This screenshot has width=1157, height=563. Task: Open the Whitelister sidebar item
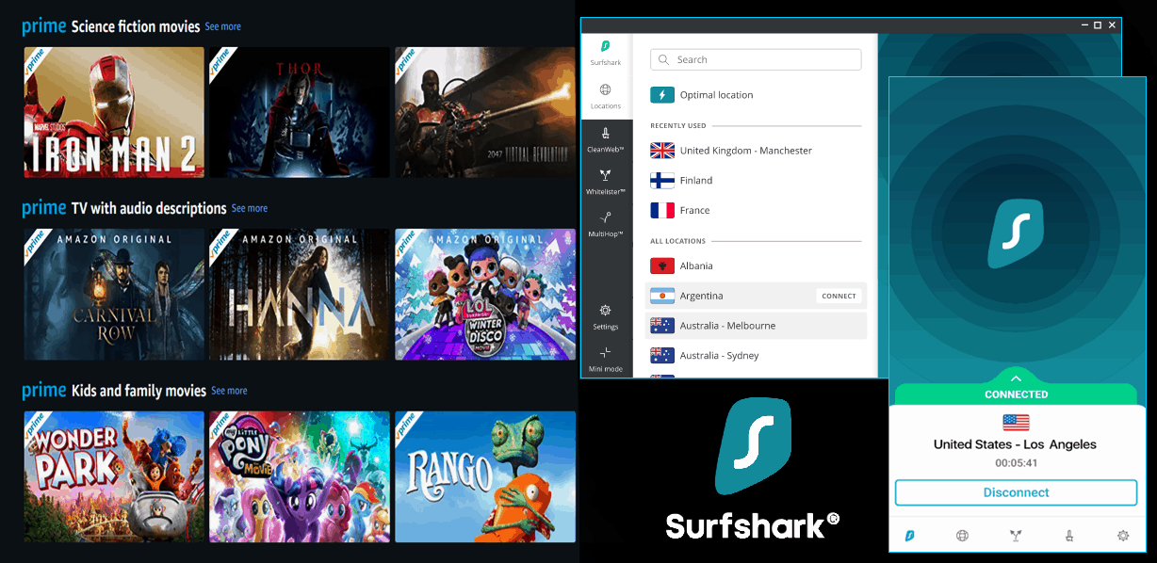pyautogui.click(x=606, y=181)
